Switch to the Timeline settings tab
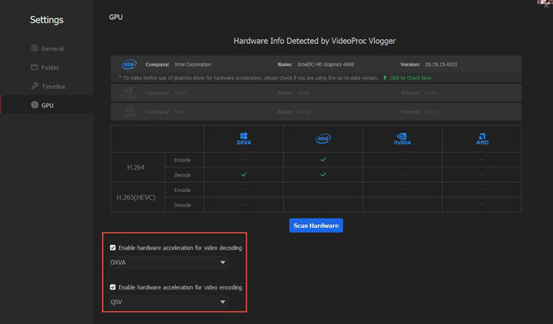The height and width of the screenshot is (324, 553). (x=53, y=87)
